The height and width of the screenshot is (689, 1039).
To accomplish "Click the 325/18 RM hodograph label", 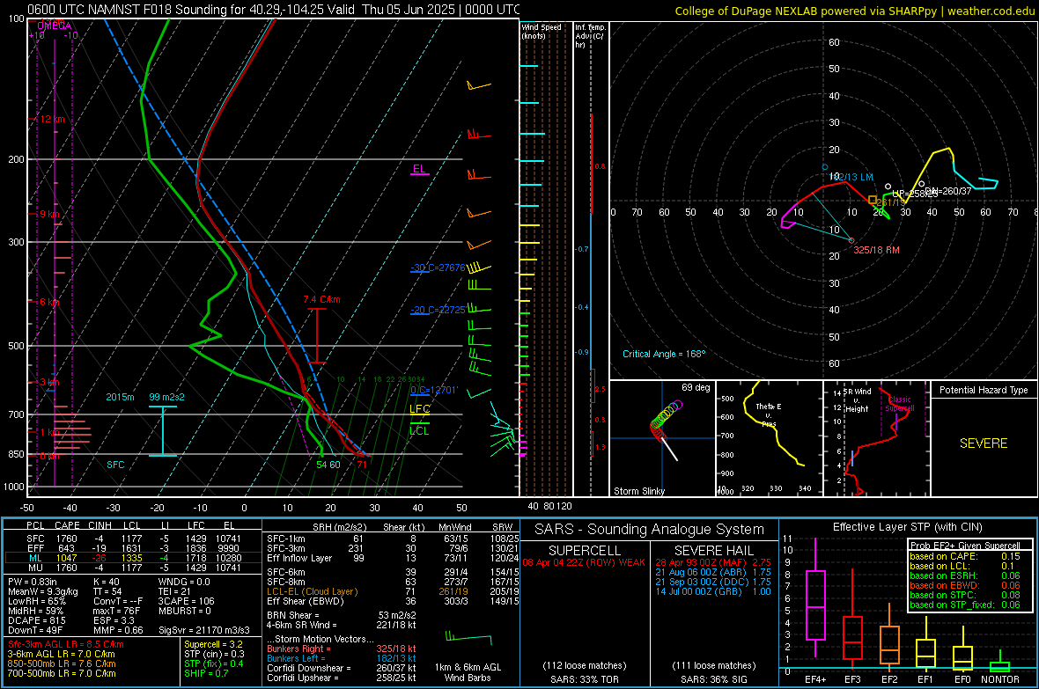I will click(876, 250).
